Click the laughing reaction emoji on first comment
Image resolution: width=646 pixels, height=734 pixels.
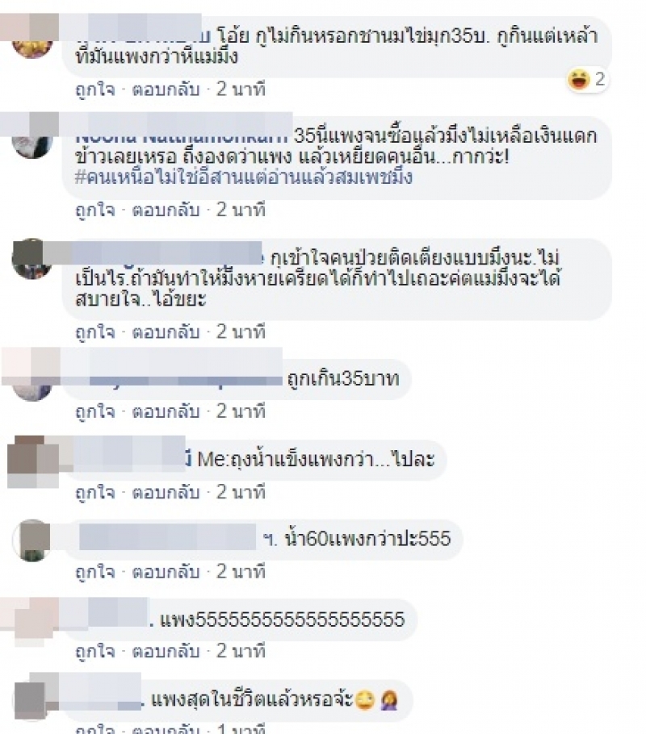pyautogui.click(x=578, y=79)
